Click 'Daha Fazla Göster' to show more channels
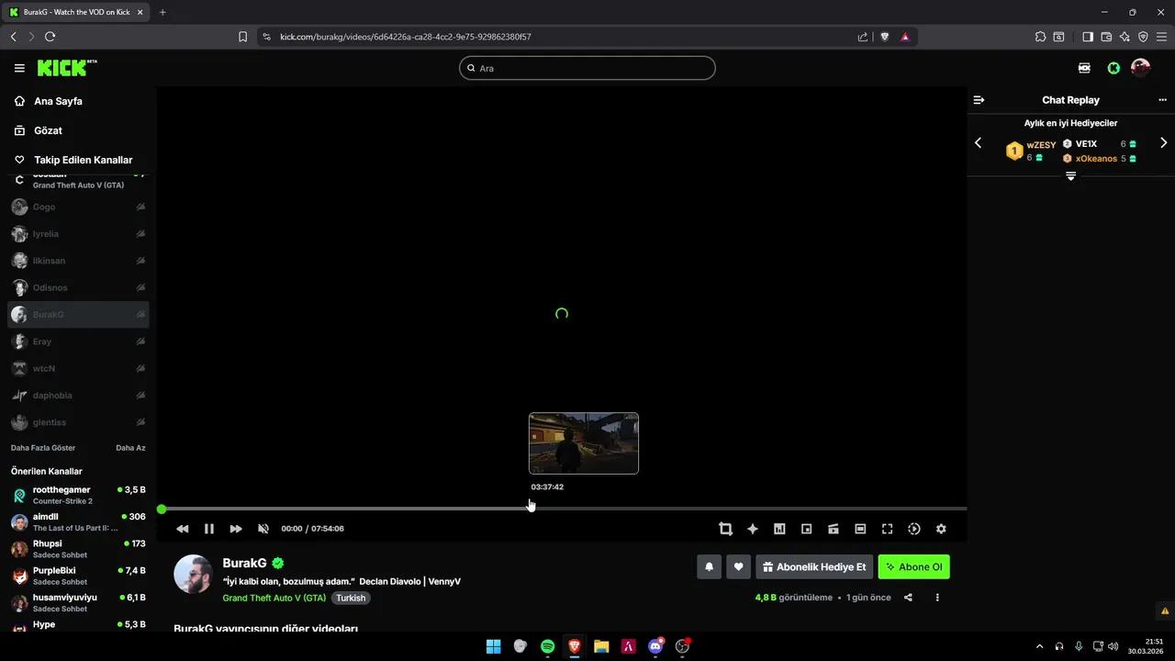Viewport: 1175px width, 661px height. click(43, 448)
